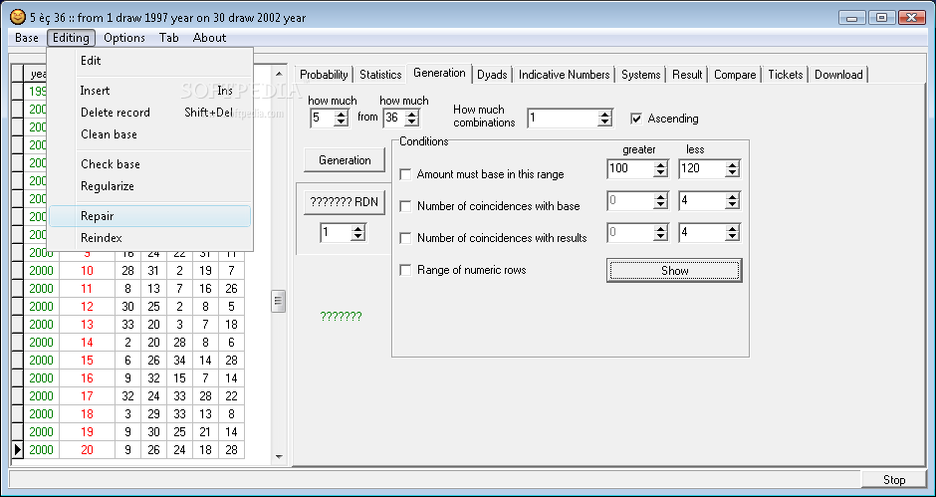The image size is (936, 497).
Task: Open the Compare tab
Action: pyautogui.click(x=735, y=75)
